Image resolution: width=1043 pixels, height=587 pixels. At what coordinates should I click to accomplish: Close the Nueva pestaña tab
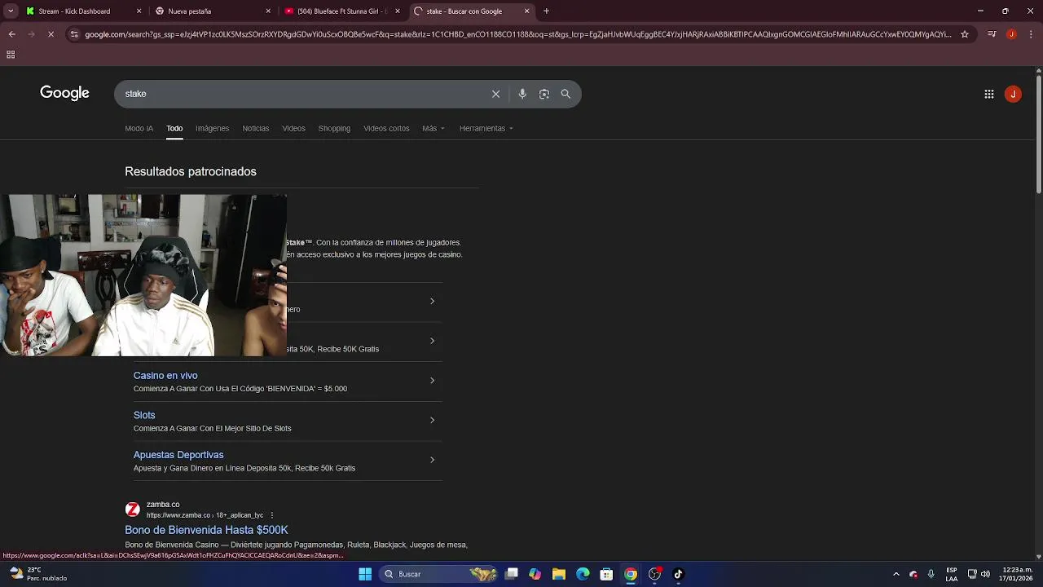click(268, 11)
